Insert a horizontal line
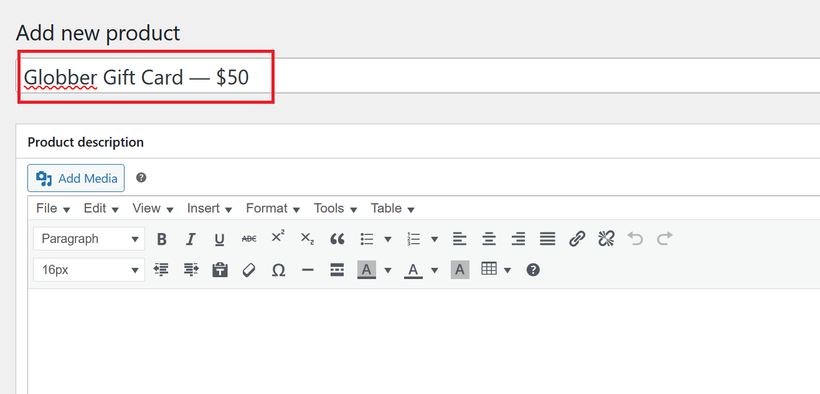The height and width of the screenshot is (394, 820). pyautogui.click(x=308, y=270)
